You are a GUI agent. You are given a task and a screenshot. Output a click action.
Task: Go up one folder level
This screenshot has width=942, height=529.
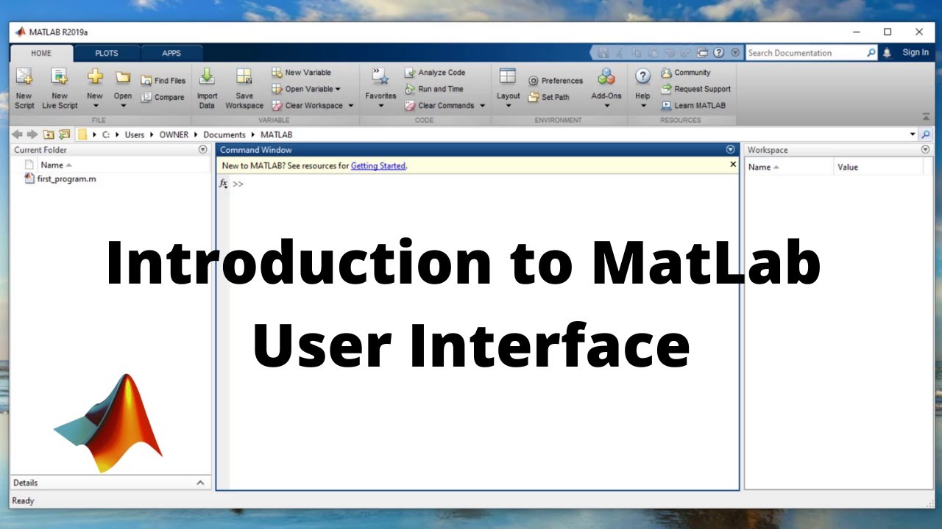(49, 134)
